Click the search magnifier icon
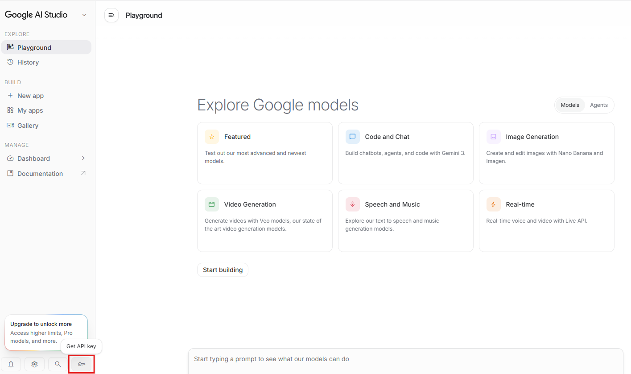 coord(58,364)
